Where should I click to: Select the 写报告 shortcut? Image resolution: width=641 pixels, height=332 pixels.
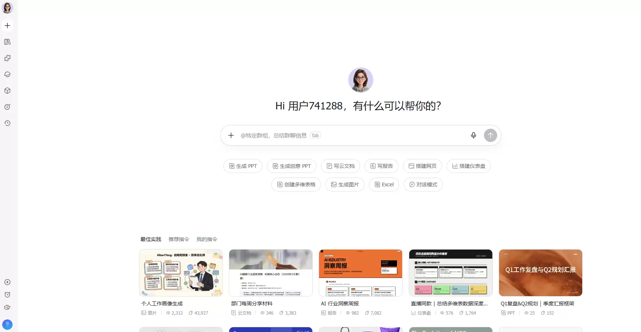coord(381,166)
